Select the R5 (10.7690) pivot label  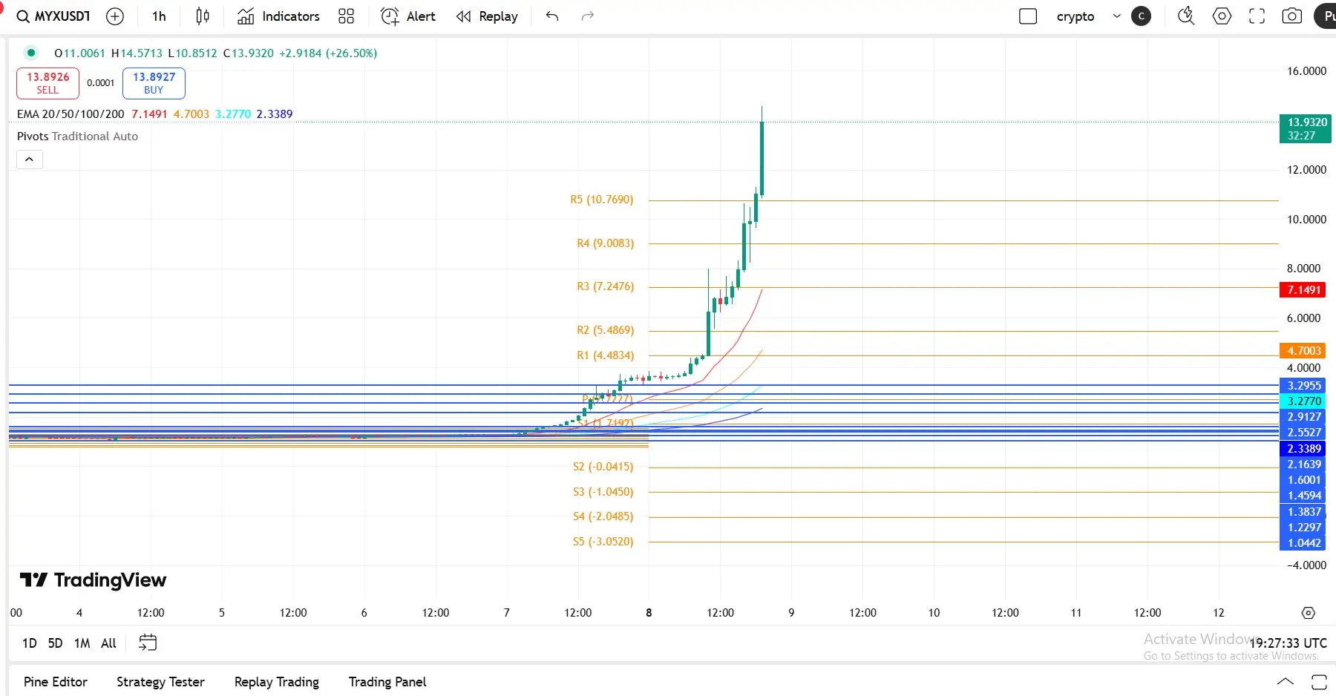point(601,200)
